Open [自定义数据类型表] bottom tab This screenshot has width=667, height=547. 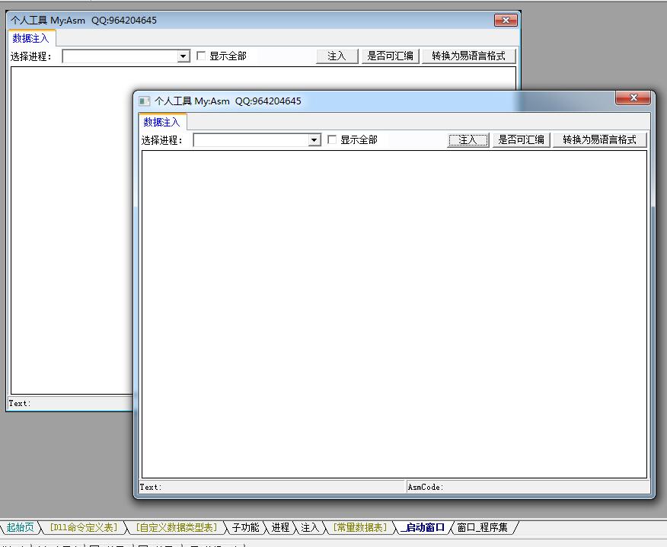[x=177, y=527]
